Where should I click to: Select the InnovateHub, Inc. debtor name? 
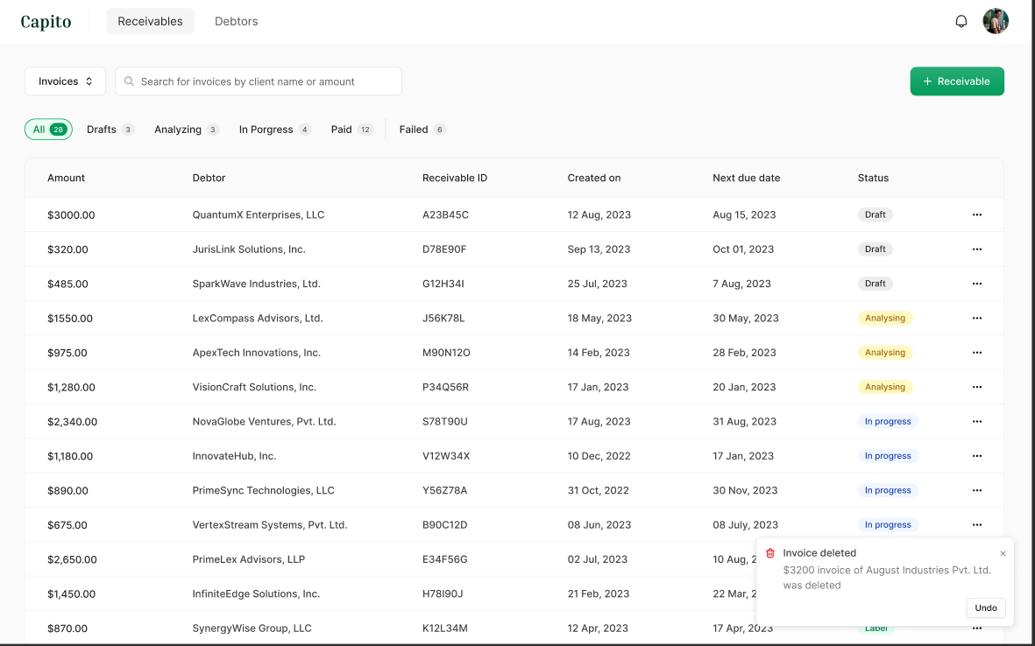234,456
